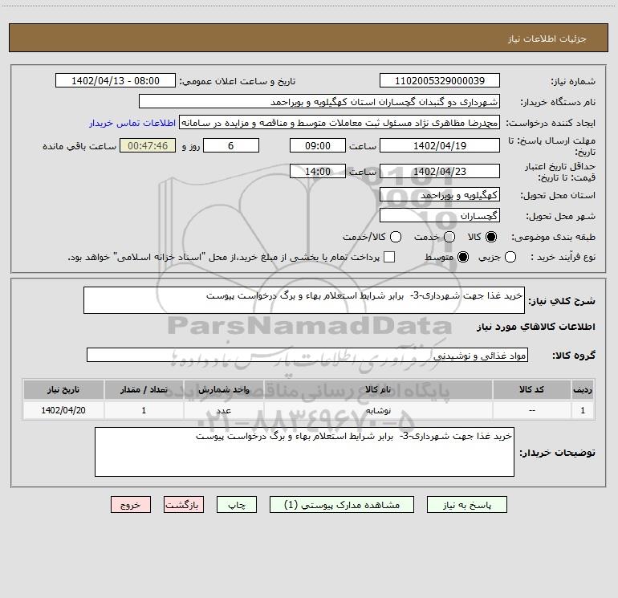Viewport: 618px width, 598px height.
Task: Click the تاریخ نیاز column header
Action: pos(63,389)
